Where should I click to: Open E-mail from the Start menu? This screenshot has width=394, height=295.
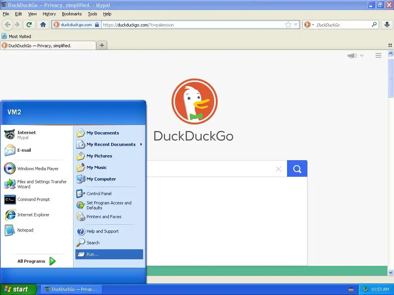(37, 150)
